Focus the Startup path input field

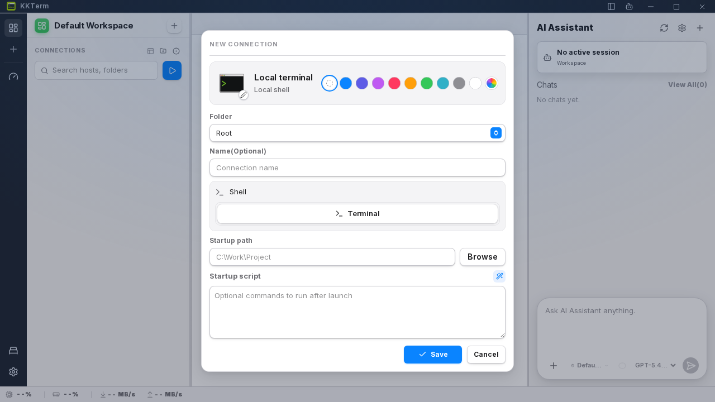[x=332, y=257]
